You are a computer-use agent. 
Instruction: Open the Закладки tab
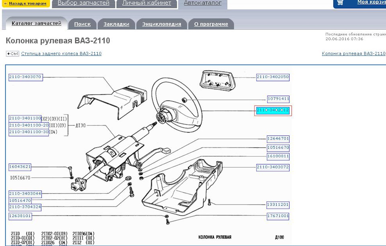(116, 24)
